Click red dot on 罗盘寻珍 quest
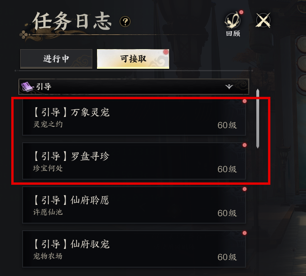This screenshot has height=276, width=306. (244, 145)
